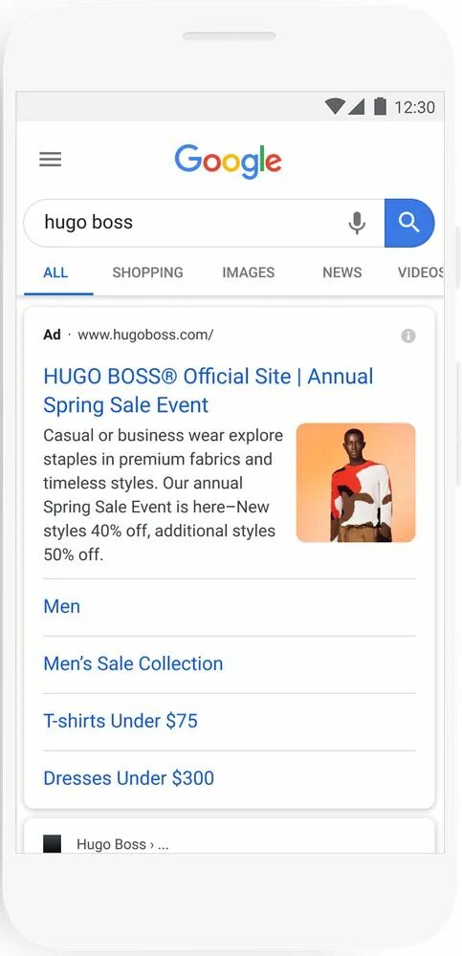The image size is (462, 956).
Task: Click the model sweater ad thumbnail
Action: coord(356,482)
